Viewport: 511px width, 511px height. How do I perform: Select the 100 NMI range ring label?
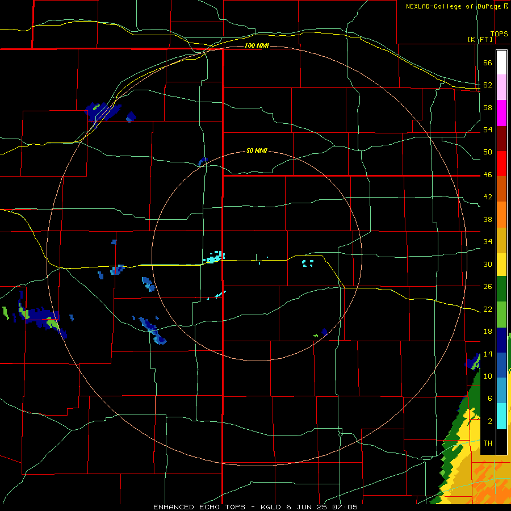pos(257,45)
